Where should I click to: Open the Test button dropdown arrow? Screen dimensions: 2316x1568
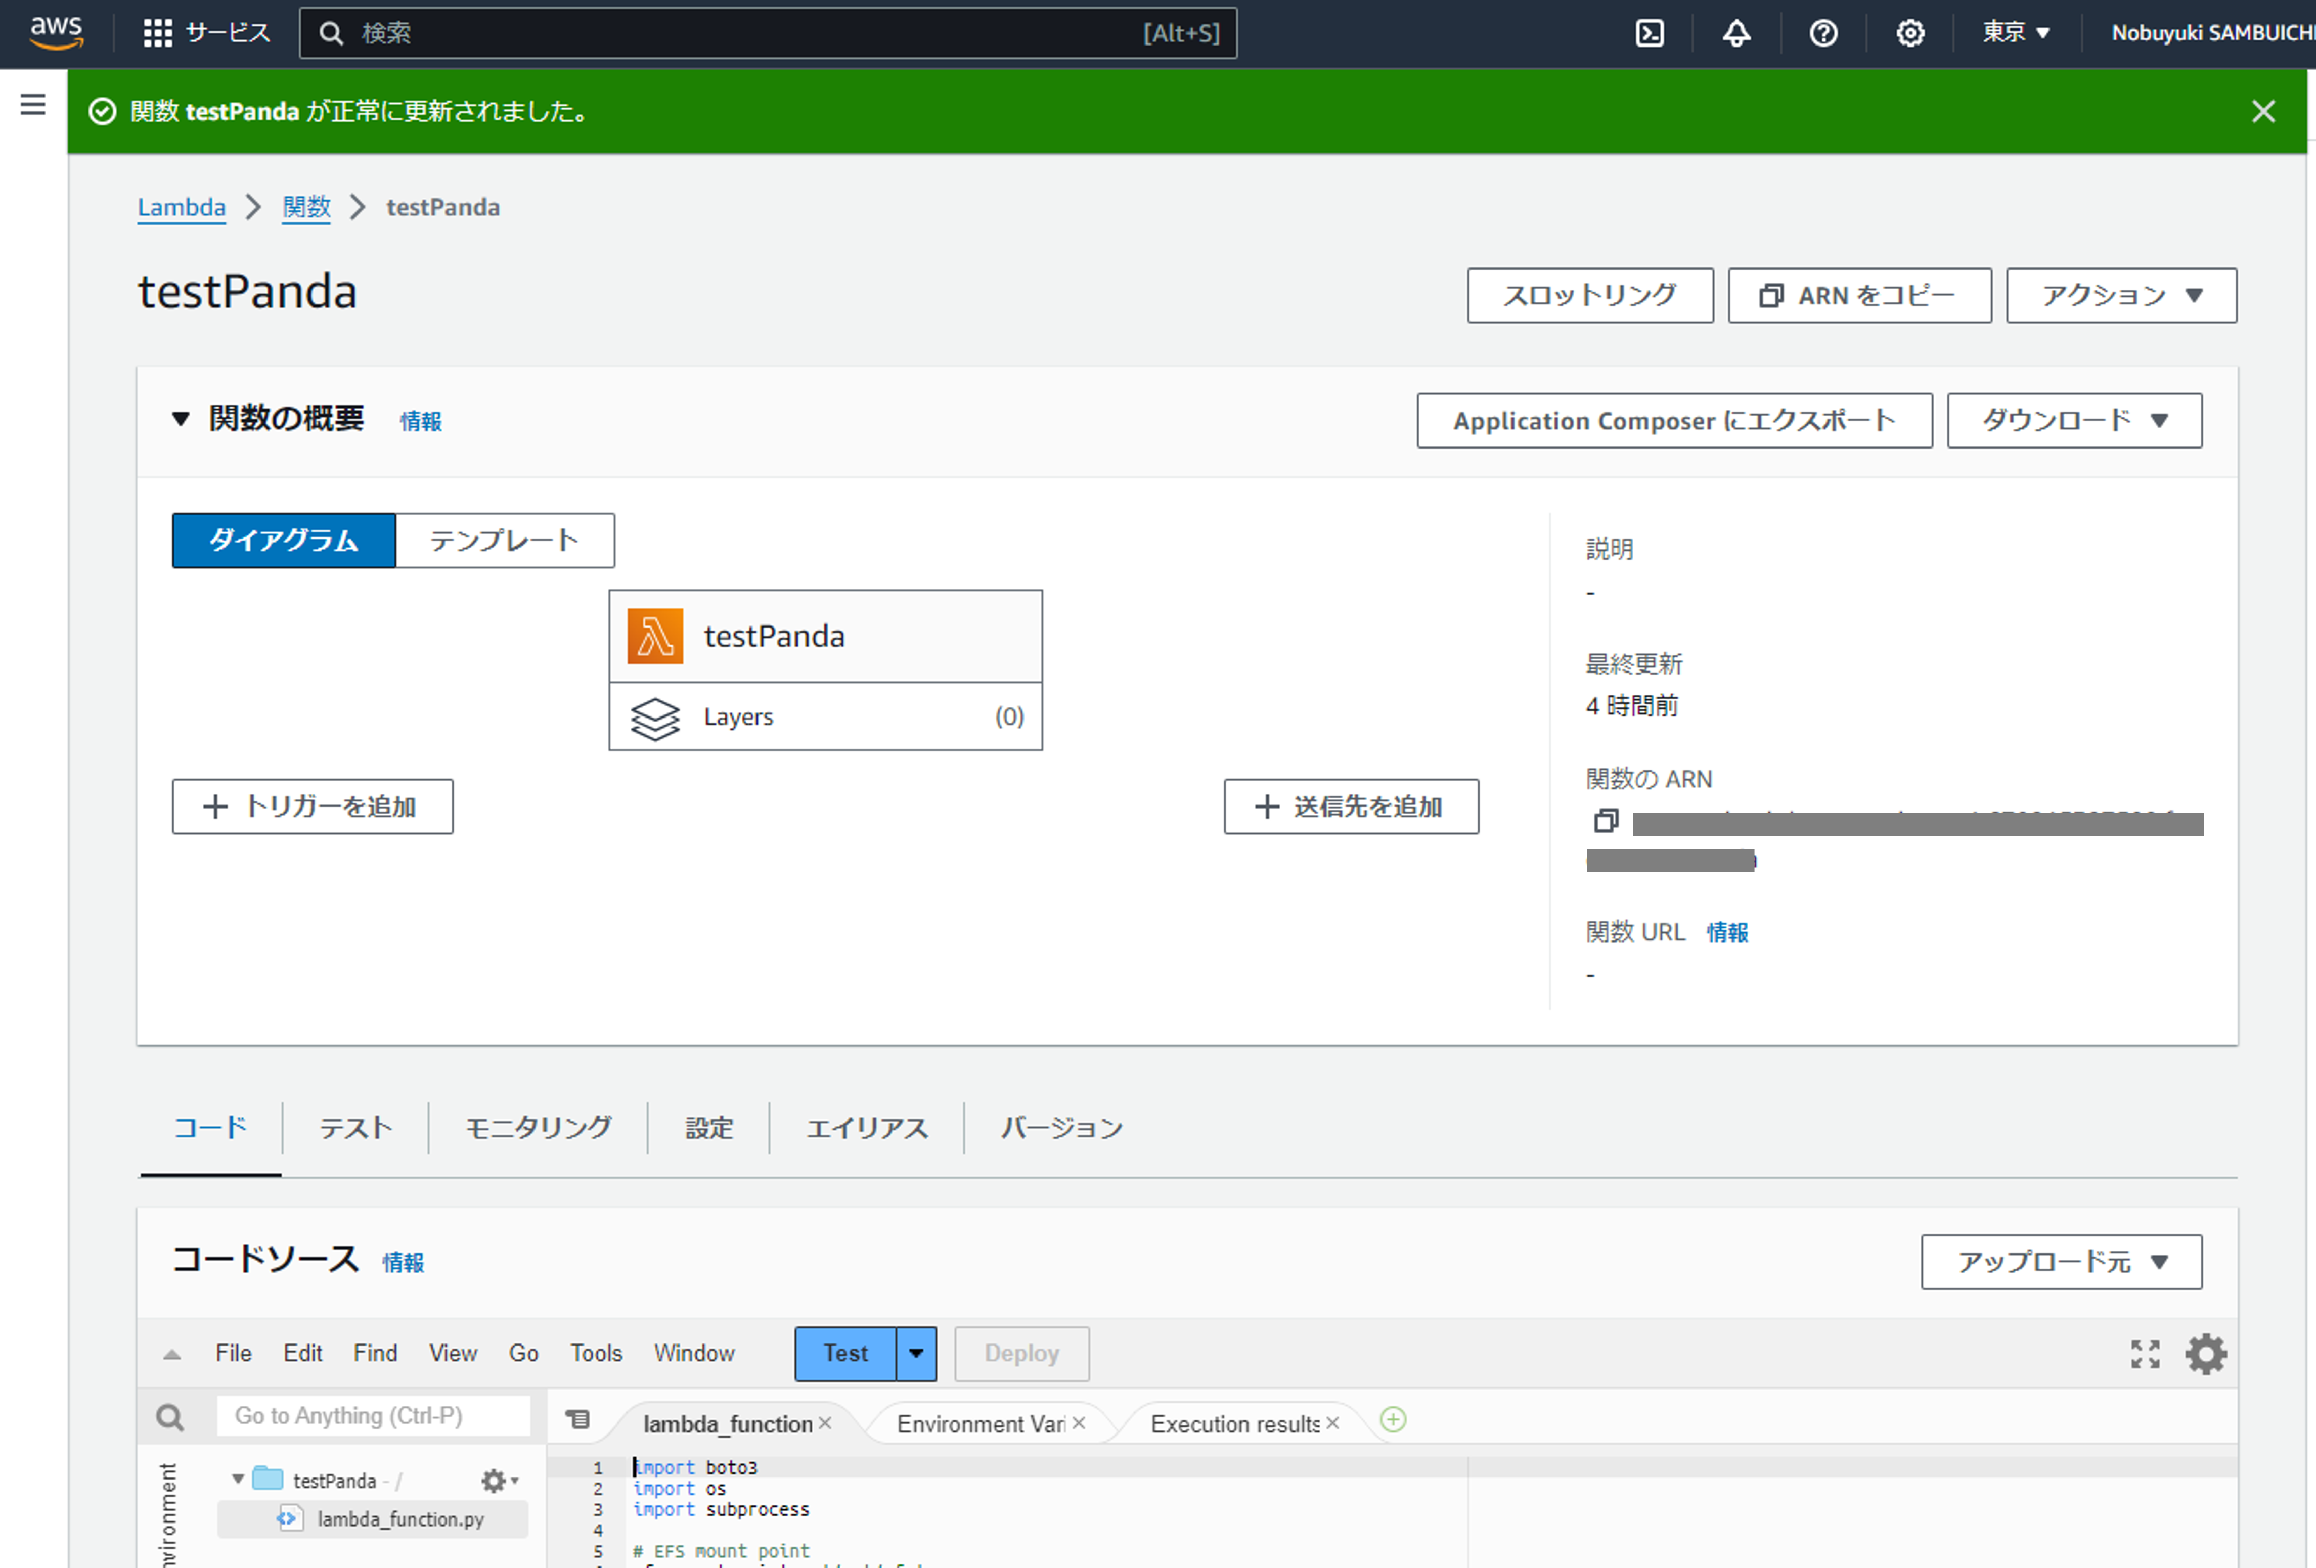tap(916, 1354)
